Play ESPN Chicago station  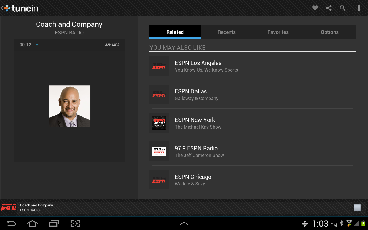pyautogui.click(x=252, y=180)
